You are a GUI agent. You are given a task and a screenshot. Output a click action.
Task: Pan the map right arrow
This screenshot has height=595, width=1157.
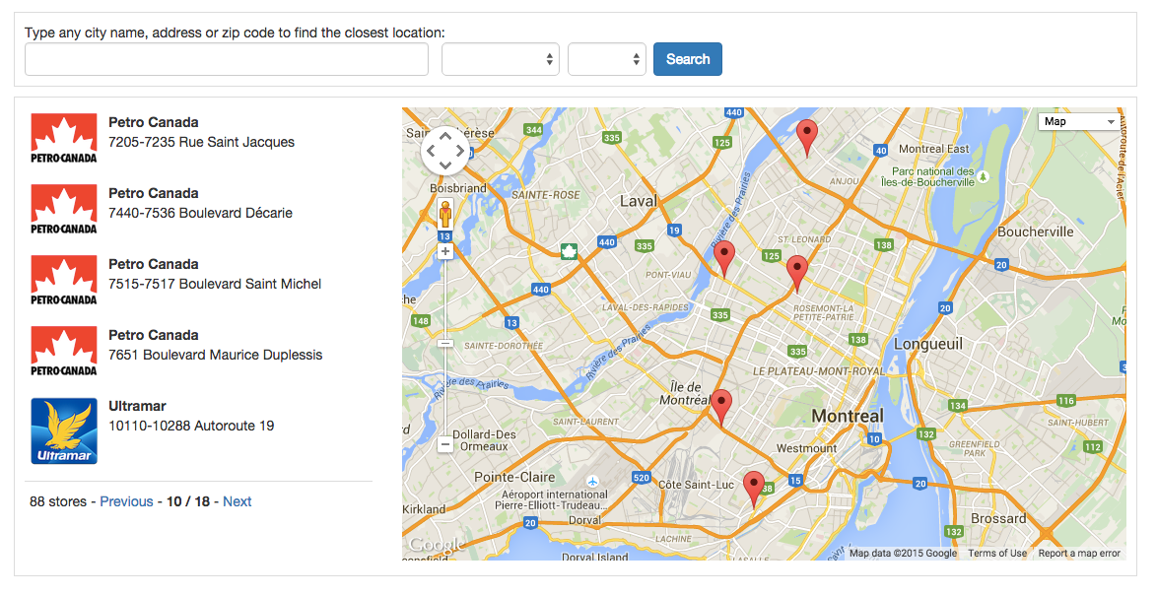click(x=460, y=152)
